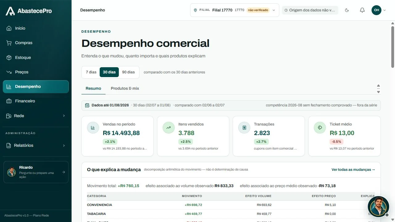Click the Preços trend icon
This screenshot has height=222, width=395.
pos(9,72)
